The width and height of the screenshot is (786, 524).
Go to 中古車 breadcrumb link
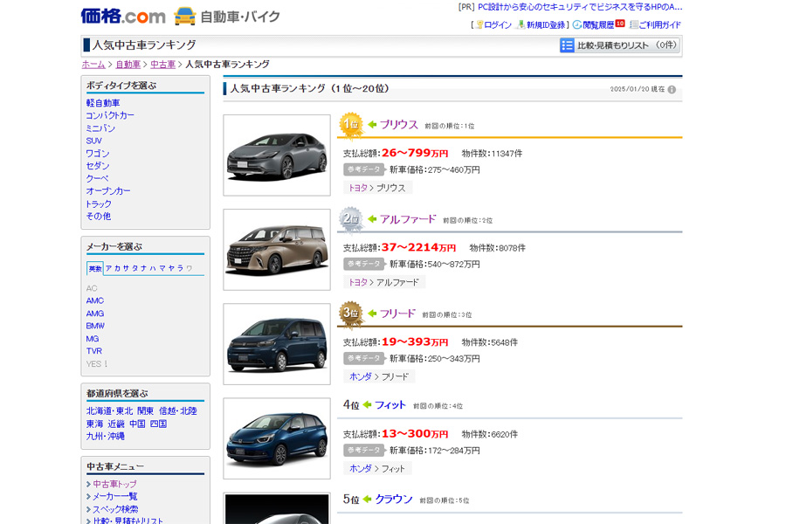(x=163, y=64)
